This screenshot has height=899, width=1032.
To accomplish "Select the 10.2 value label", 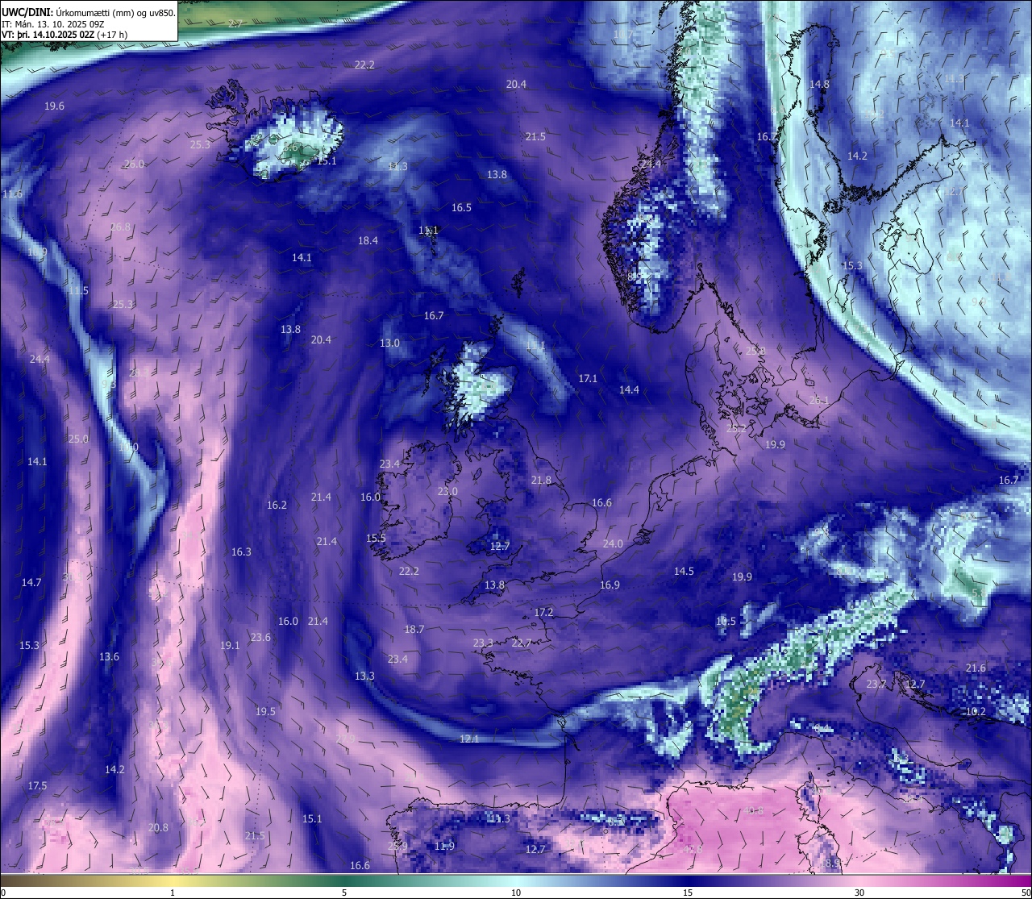I will coord(976,711).
